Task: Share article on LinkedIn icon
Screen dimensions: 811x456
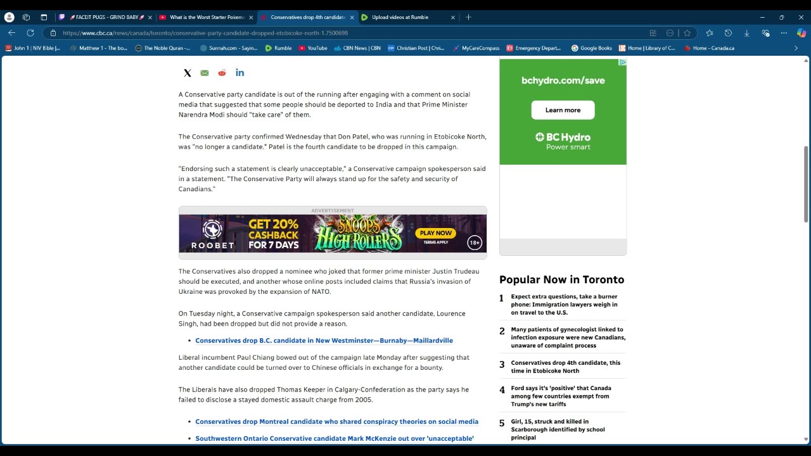Action: tap(239, 73)
